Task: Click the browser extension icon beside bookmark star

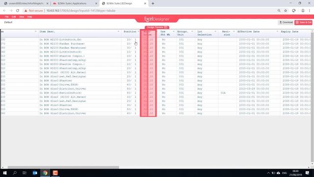Action: 293,11
